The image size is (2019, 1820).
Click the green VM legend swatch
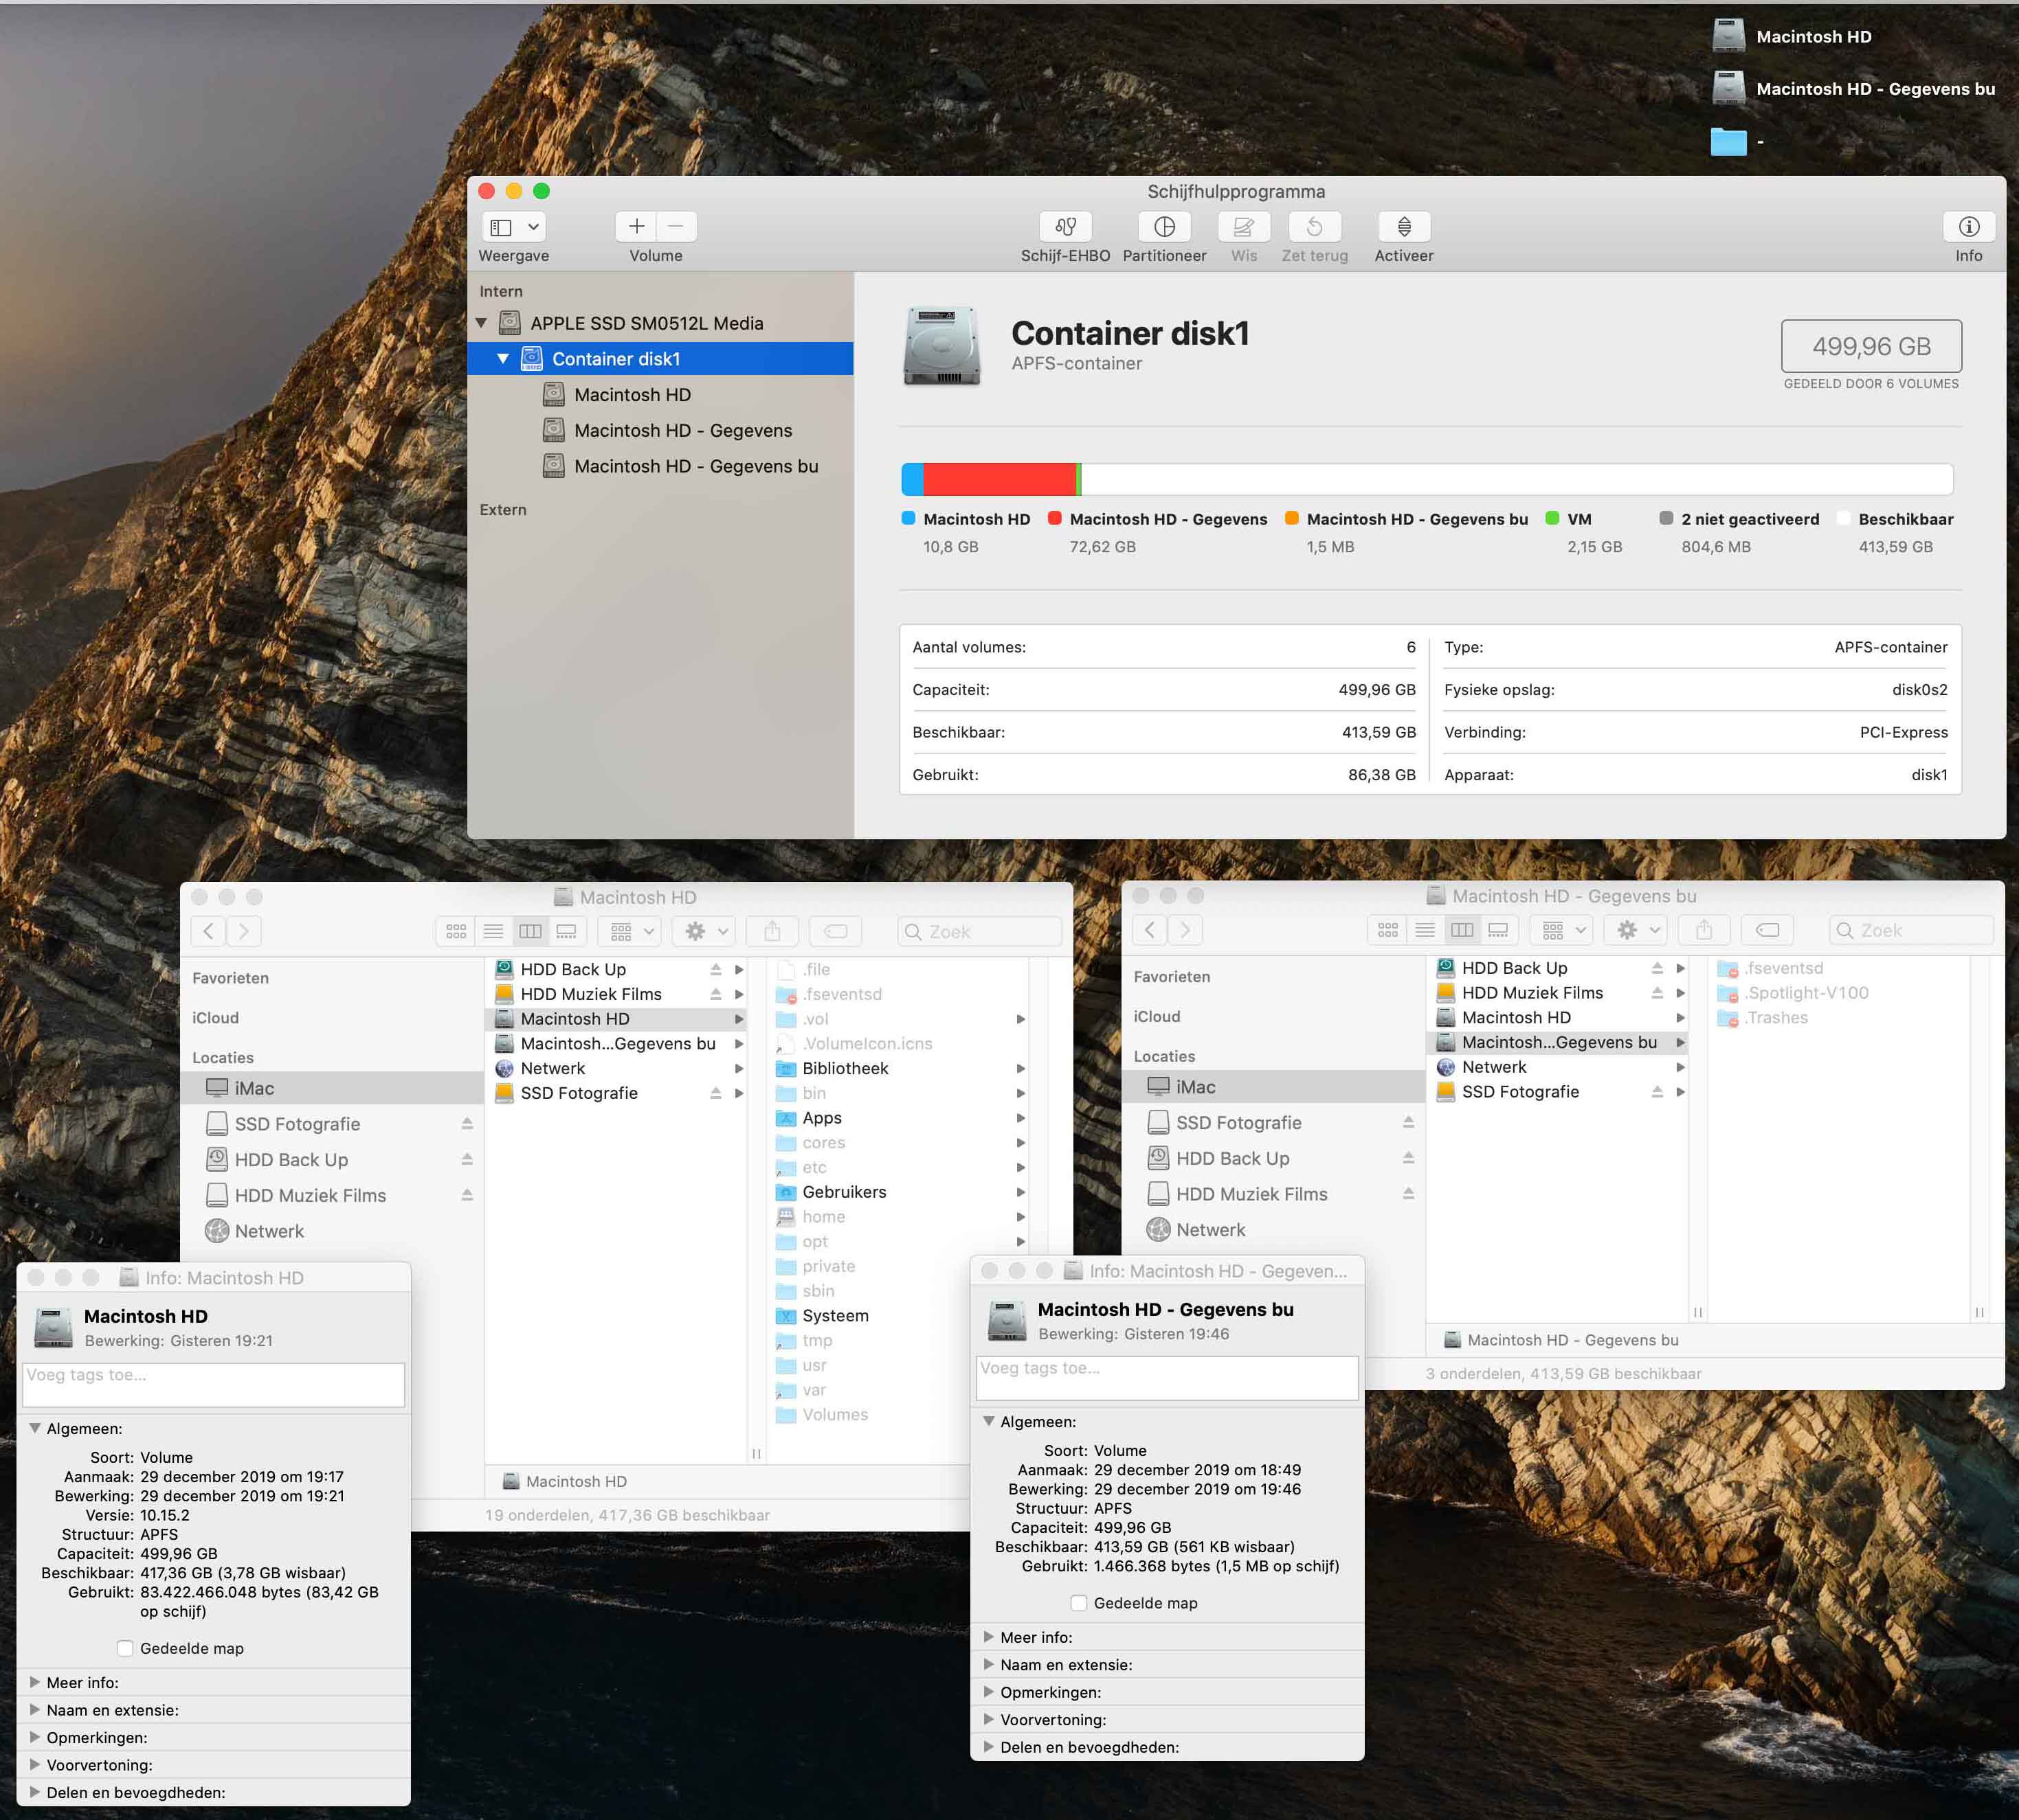click(1553, 518)
